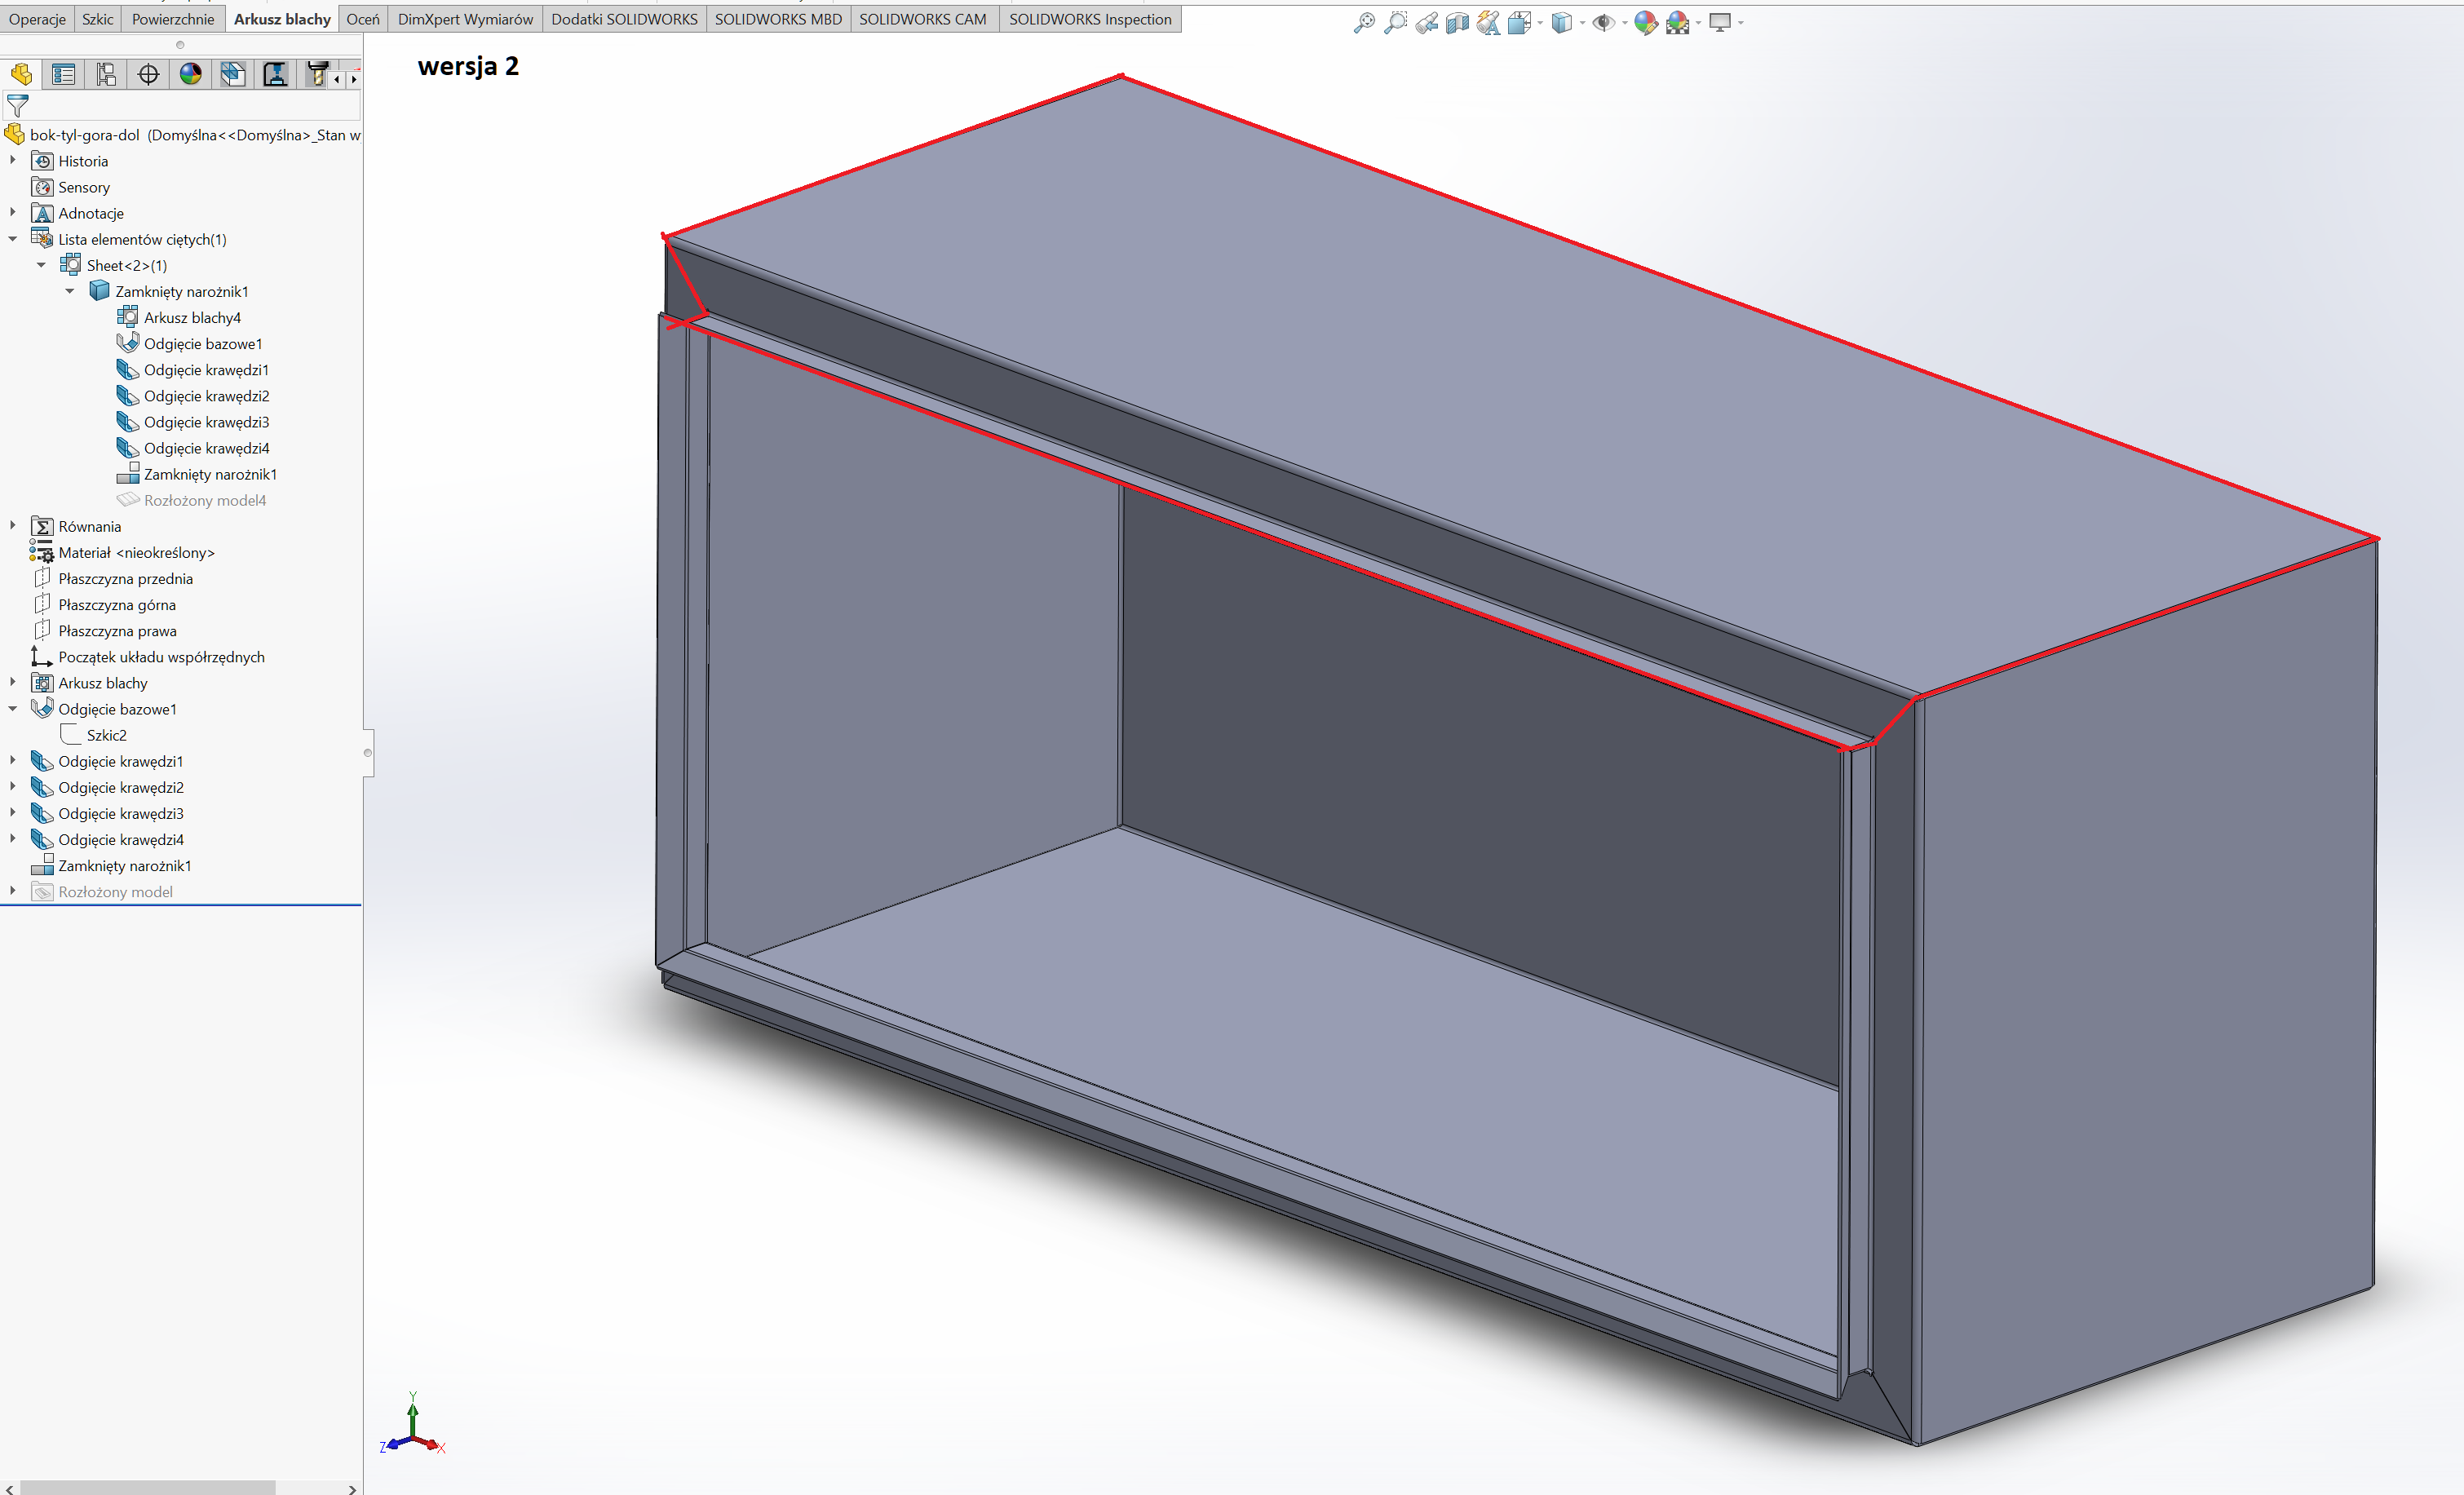Open View Settings dropdown arrow

coord(1741,22)
